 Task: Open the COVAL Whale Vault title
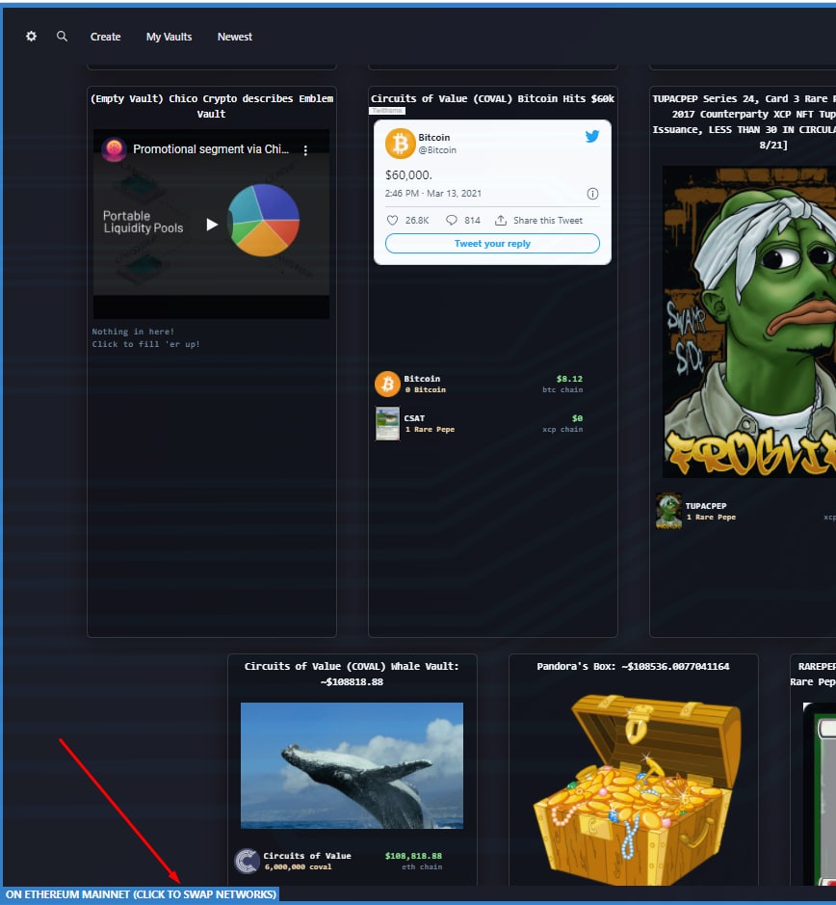click(352, 674)
